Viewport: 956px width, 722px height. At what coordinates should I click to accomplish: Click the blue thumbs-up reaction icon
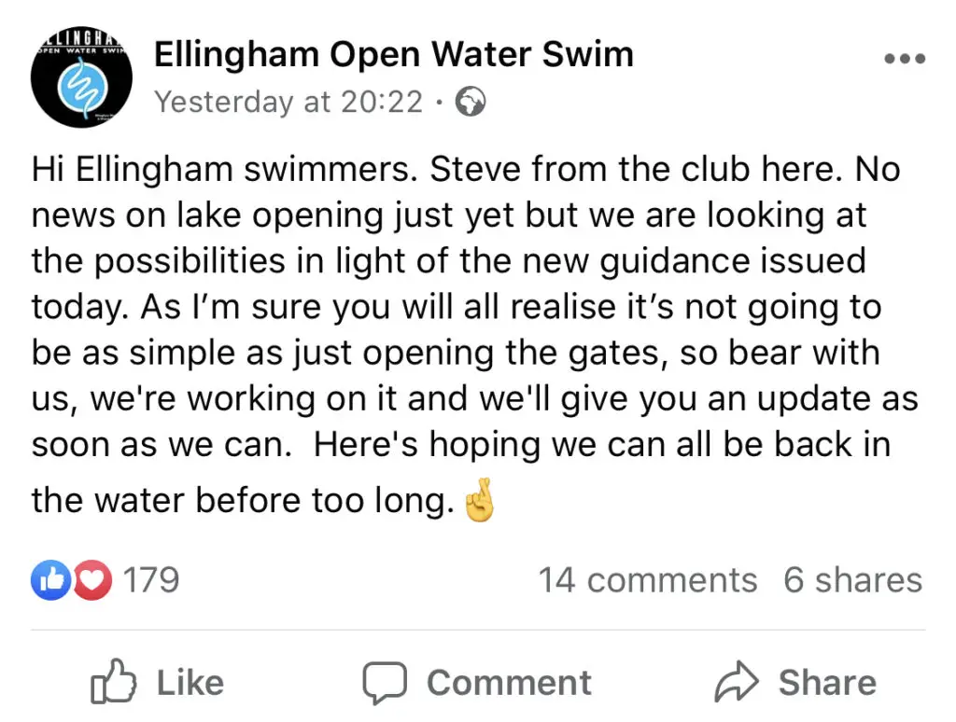[x=50, y=579]
